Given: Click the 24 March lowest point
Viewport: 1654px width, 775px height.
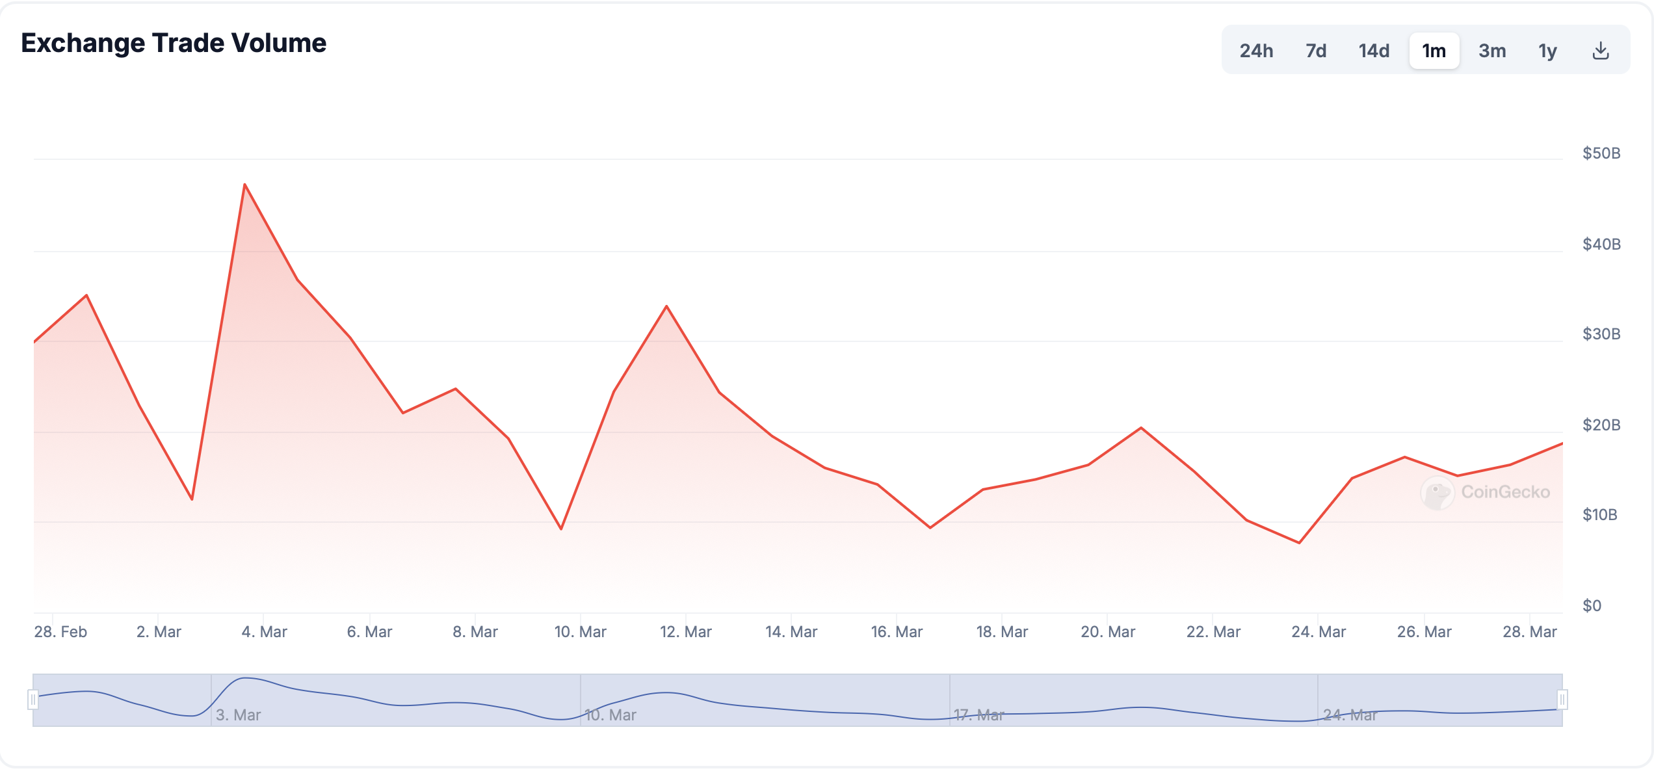Looking at the screenshot, I should [x=1299, y=542].
